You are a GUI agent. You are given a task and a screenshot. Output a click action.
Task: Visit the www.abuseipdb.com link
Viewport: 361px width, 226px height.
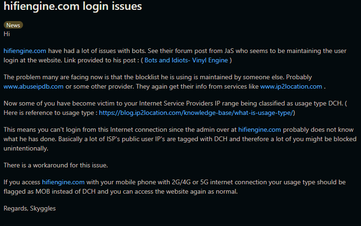coord(33,86)
